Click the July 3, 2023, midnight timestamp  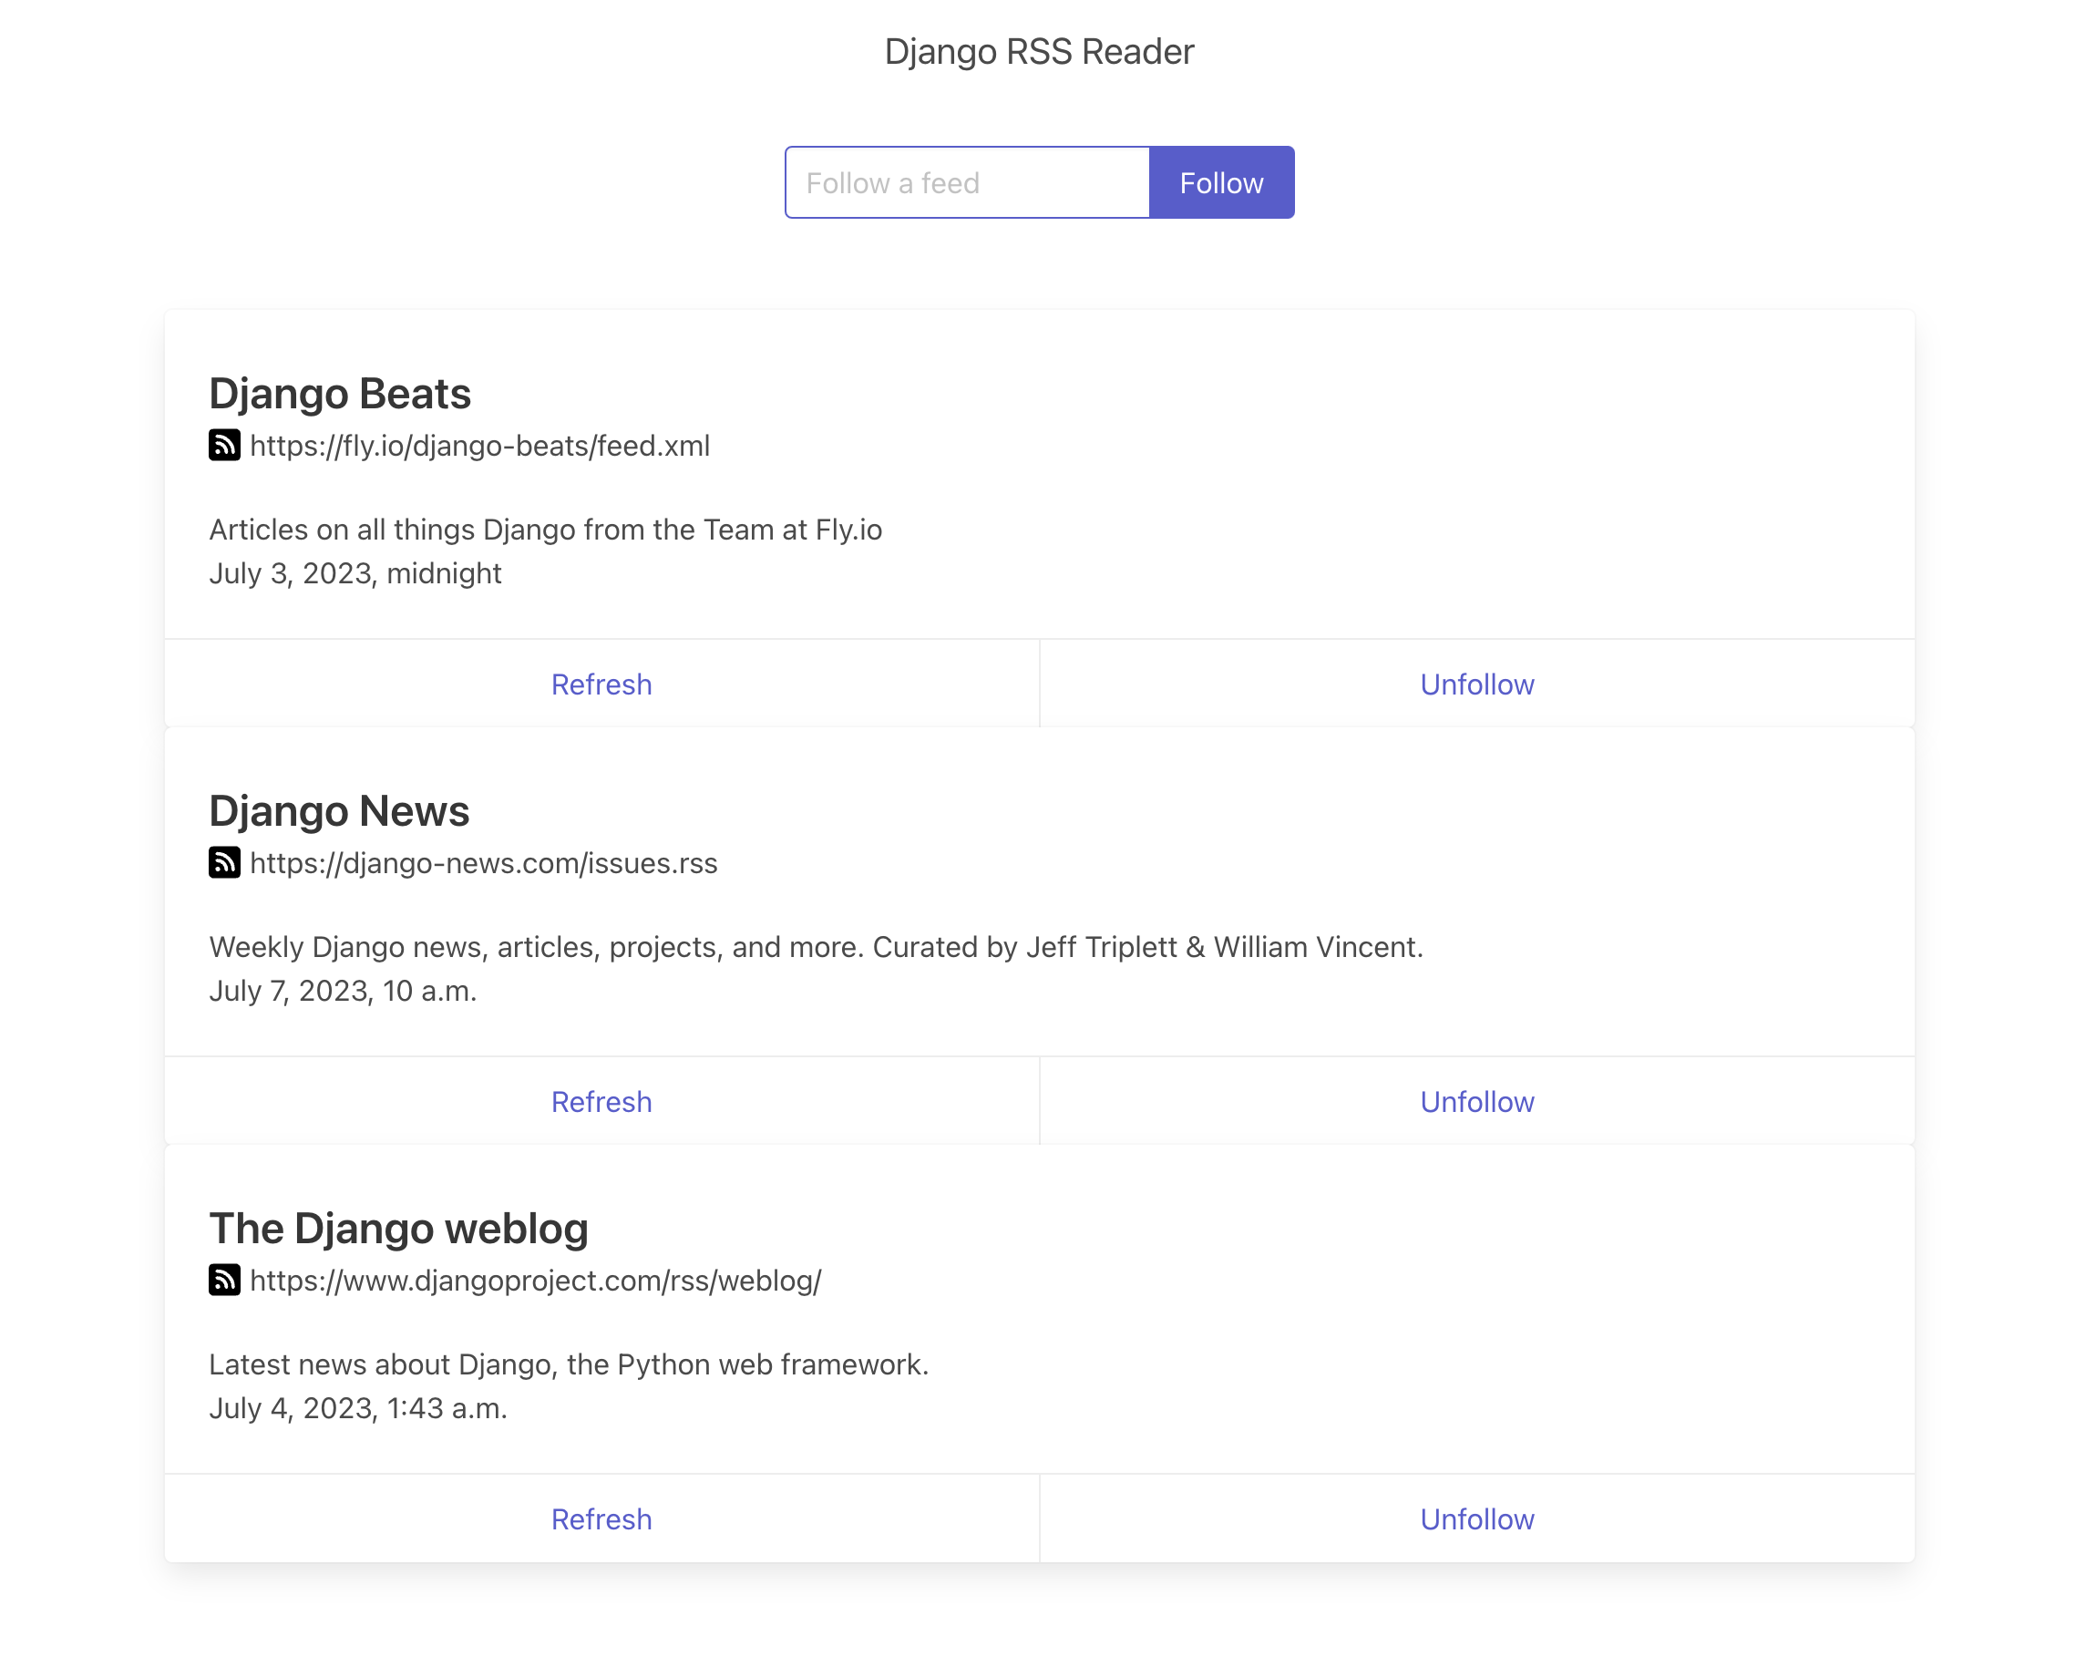(355, 573)
